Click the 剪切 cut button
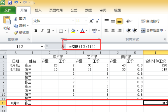 (20, 19)
